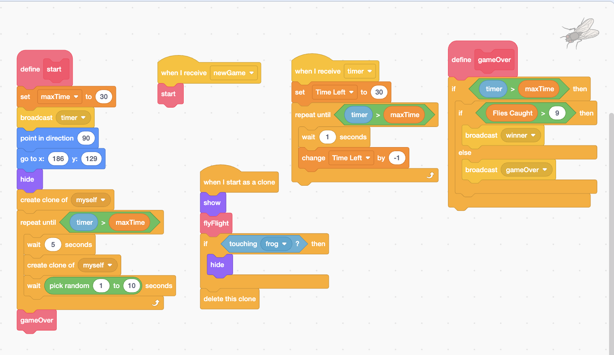
Task: Click the direction value field showing 90
Action: pyautogui.click(x=86, y=138)
